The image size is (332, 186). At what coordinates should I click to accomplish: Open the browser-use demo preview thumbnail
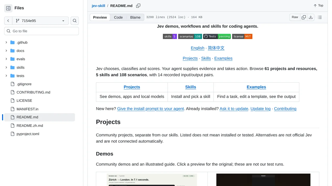tap(152, 180)
